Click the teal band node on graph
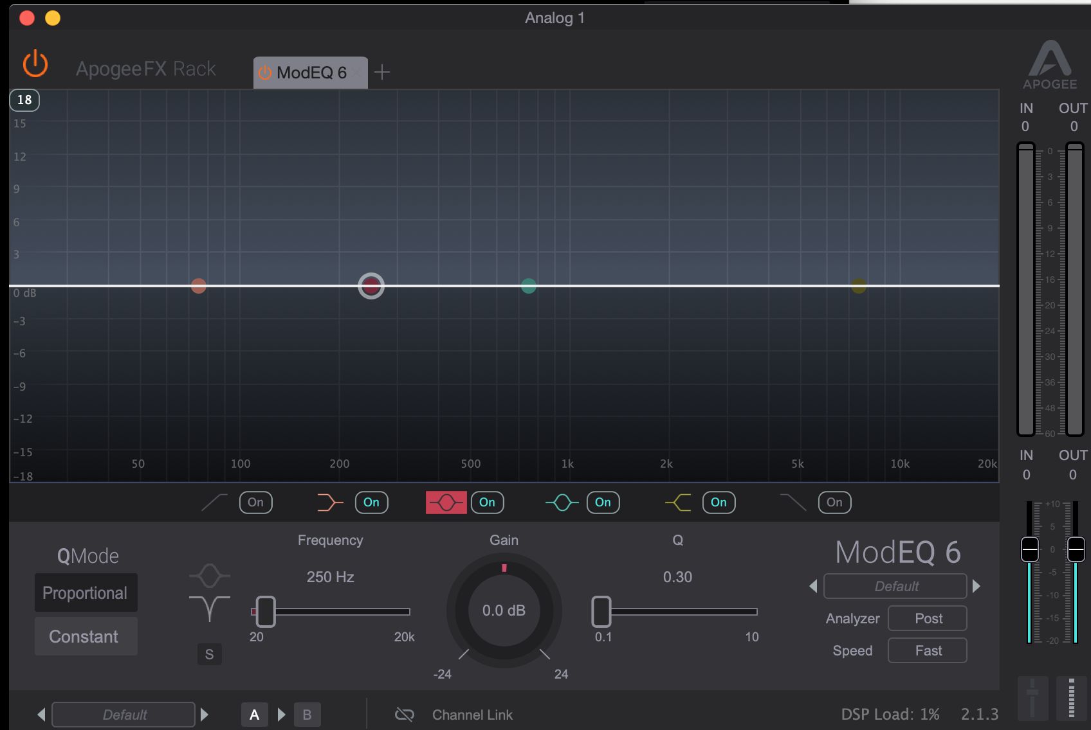Viewport: 1091px width, 730px height. point(529,286)
